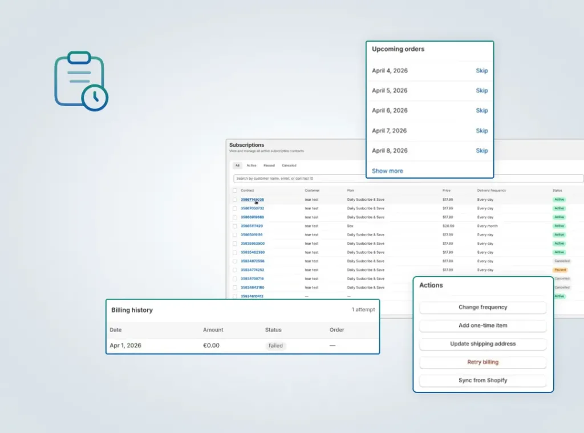Click the Delivery frequency column header
The height and width of the screenshot is (433, 584).
point(492,191)
